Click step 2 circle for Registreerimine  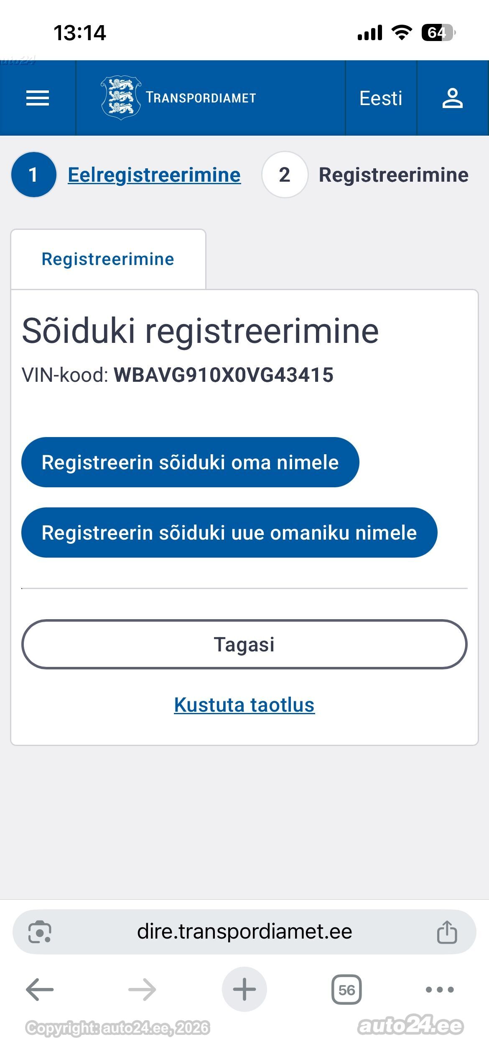[285, 175]
